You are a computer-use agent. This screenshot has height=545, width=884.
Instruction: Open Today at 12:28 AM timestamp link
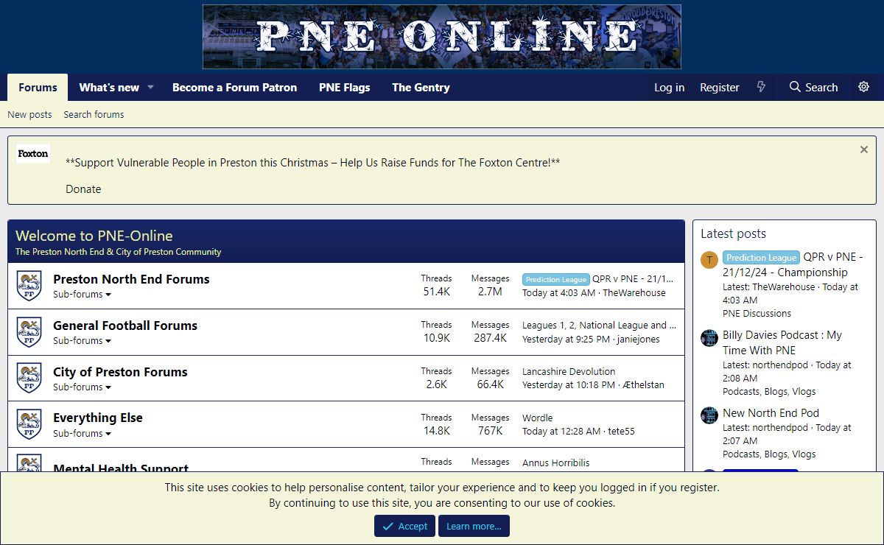click(x=561, y=431)
